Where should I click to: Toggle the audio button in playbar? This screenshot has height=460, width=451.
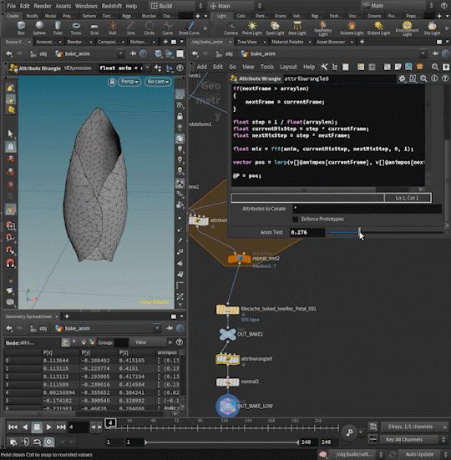(x=25, y=442)
